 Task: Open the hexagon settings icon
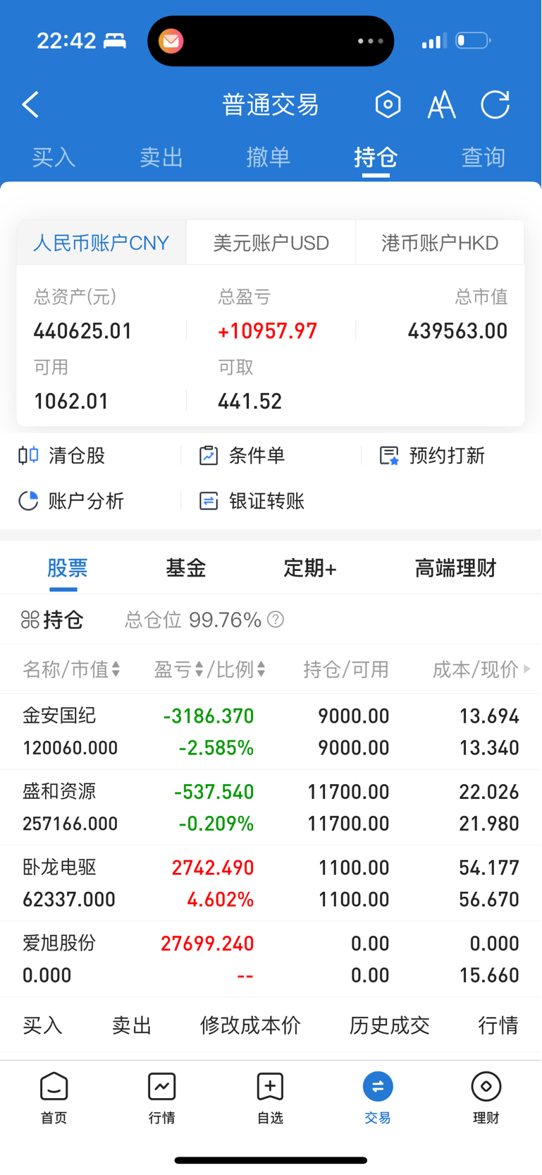click(388, 104)
